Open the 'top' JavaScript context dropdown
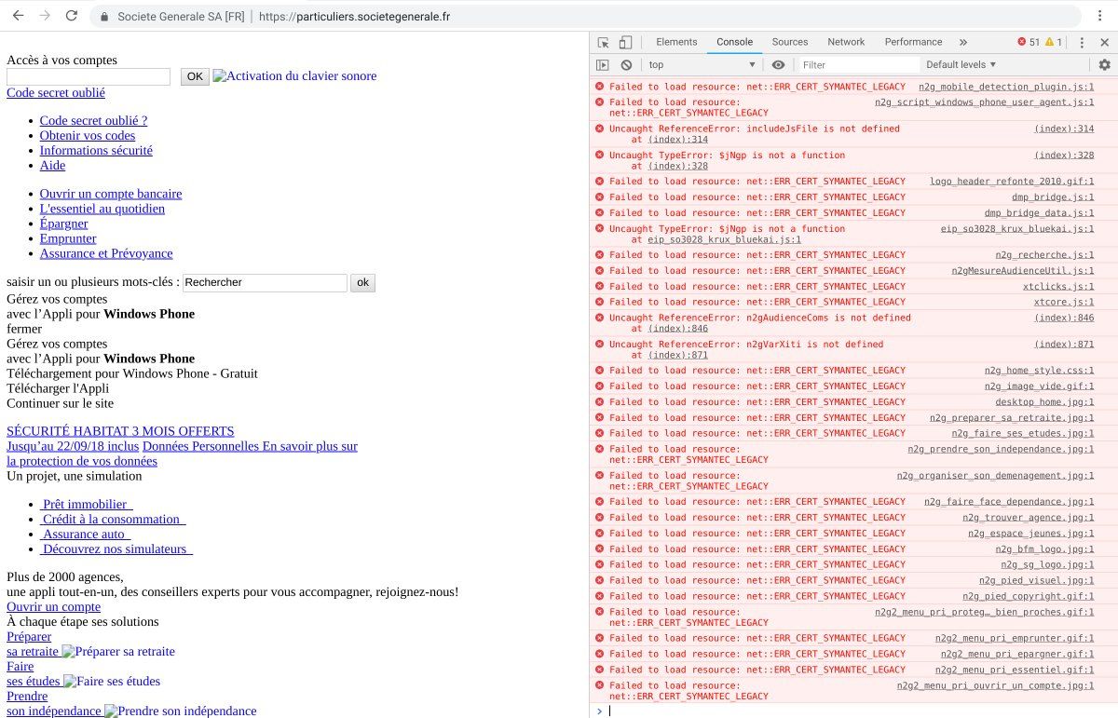This screenshot has width=1118, height=718. (702, 65)
